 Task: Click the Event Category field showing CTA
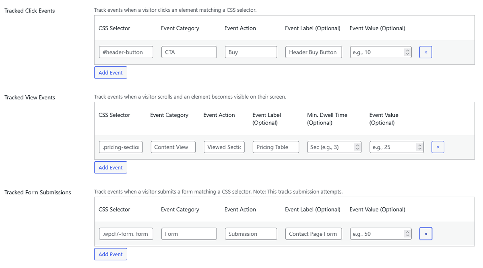click(x=189, y=52)
